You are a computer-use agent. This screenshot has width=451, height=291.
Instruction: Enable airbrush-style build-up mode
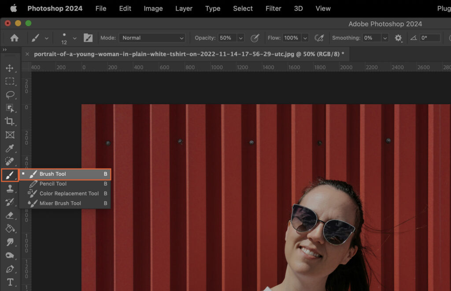coord(320,38)
